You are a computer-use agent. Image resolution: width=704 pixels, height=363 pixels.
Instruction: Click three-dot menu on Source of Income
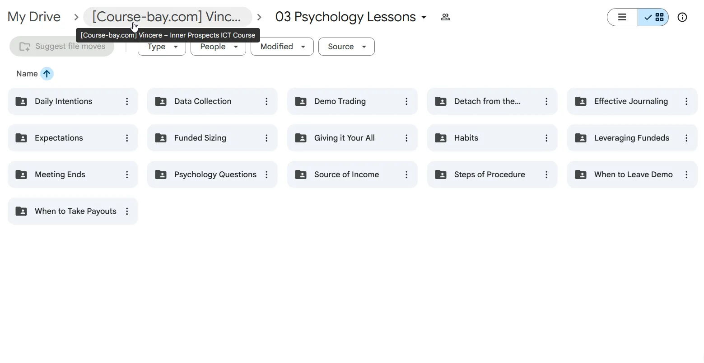[x=406, y=174]
